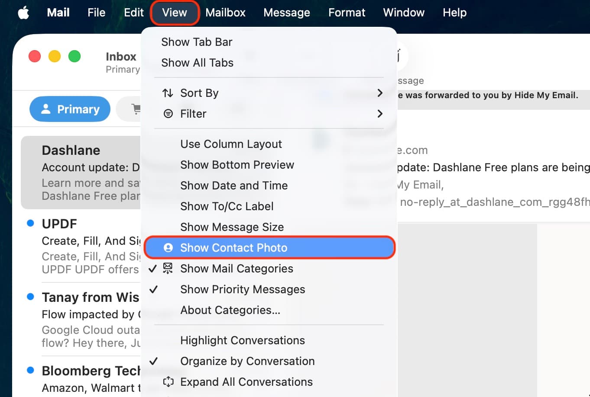590x397 pixels.
Task: Minimize the Mail window with the yellow button
Action: (x=55, y=57)
